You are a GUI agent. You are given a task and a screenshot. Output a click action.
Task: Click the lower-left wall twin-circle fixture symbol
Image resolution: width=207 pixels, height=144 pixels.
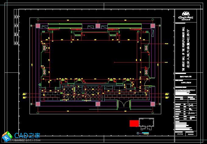(44, 72)
